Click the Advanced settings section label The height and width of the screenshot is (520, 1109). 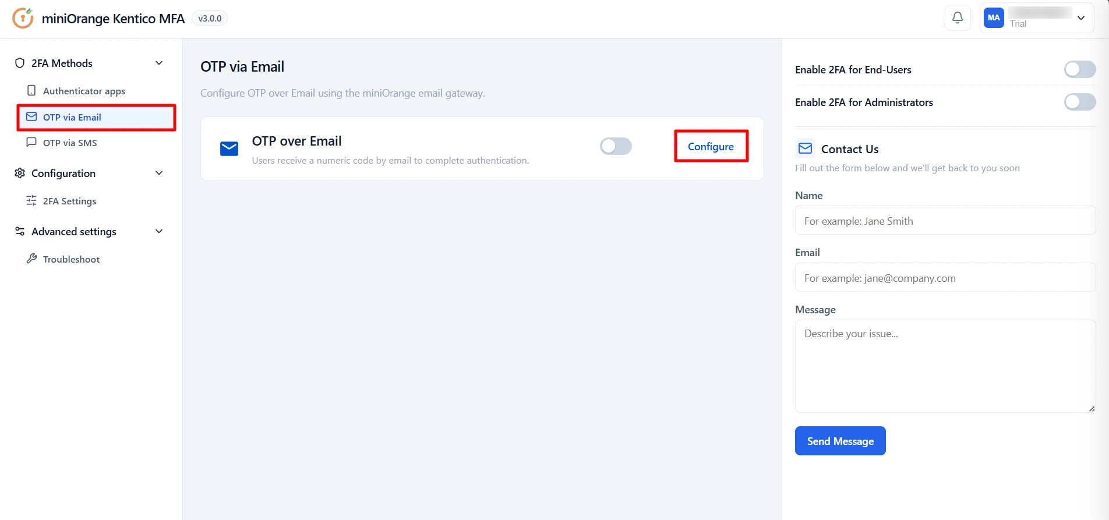[x=74, y=232]
